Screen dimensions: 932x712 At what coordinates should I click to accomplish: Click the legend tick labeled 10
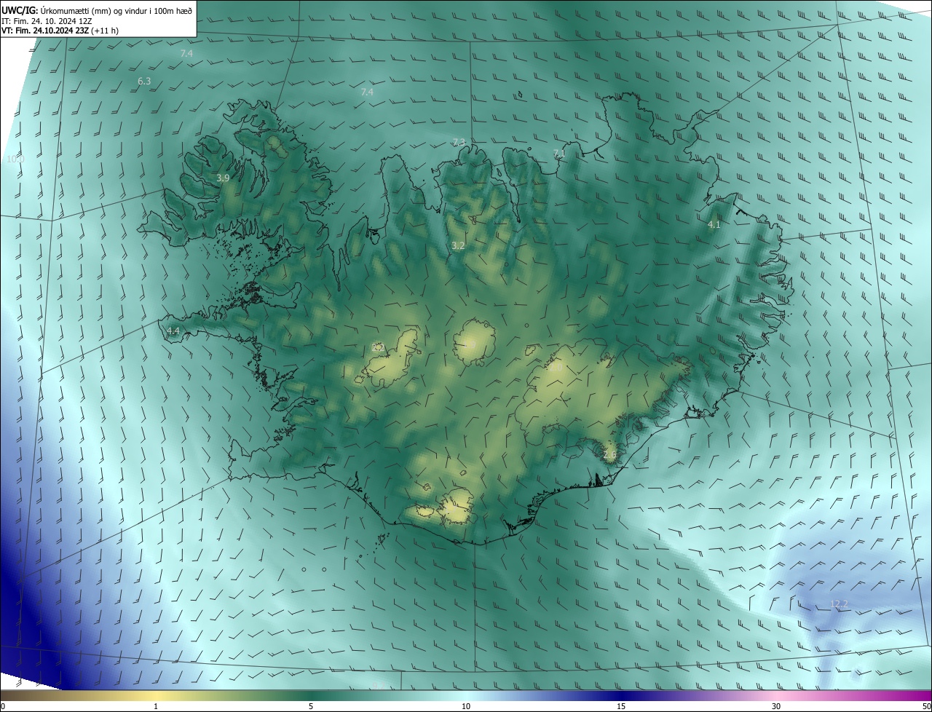click(x=466, y=706)
